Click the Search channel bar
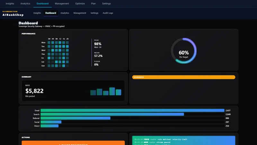The image size is (257, 145). 112,114
